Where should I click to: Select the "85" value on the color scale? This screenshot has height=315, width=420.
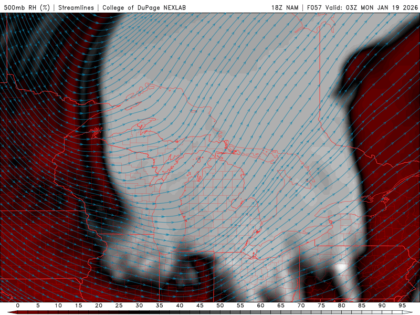click(361, 306)
